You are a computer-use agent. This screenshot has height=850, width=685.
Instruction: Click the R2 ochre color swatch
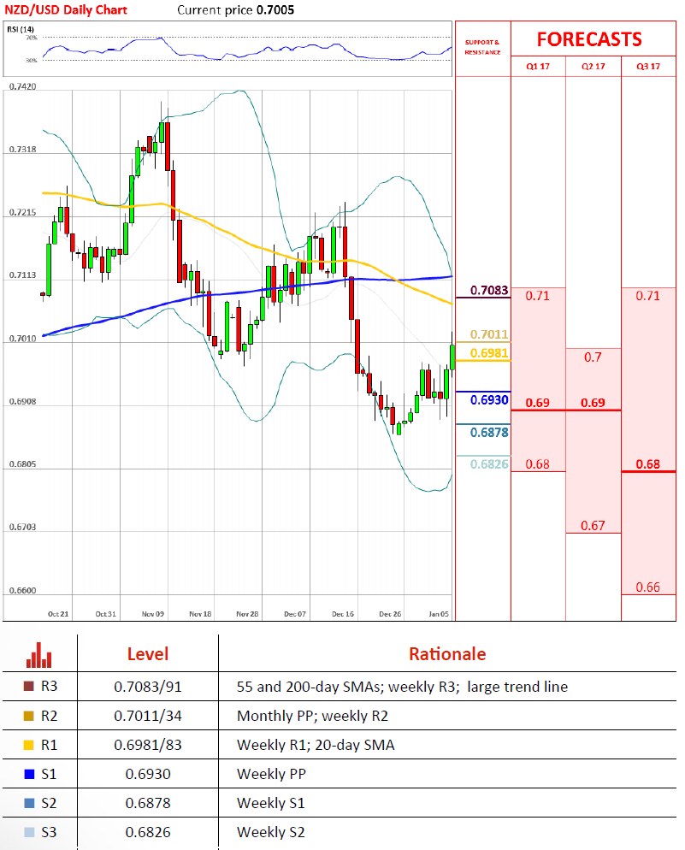click(29, 716)
